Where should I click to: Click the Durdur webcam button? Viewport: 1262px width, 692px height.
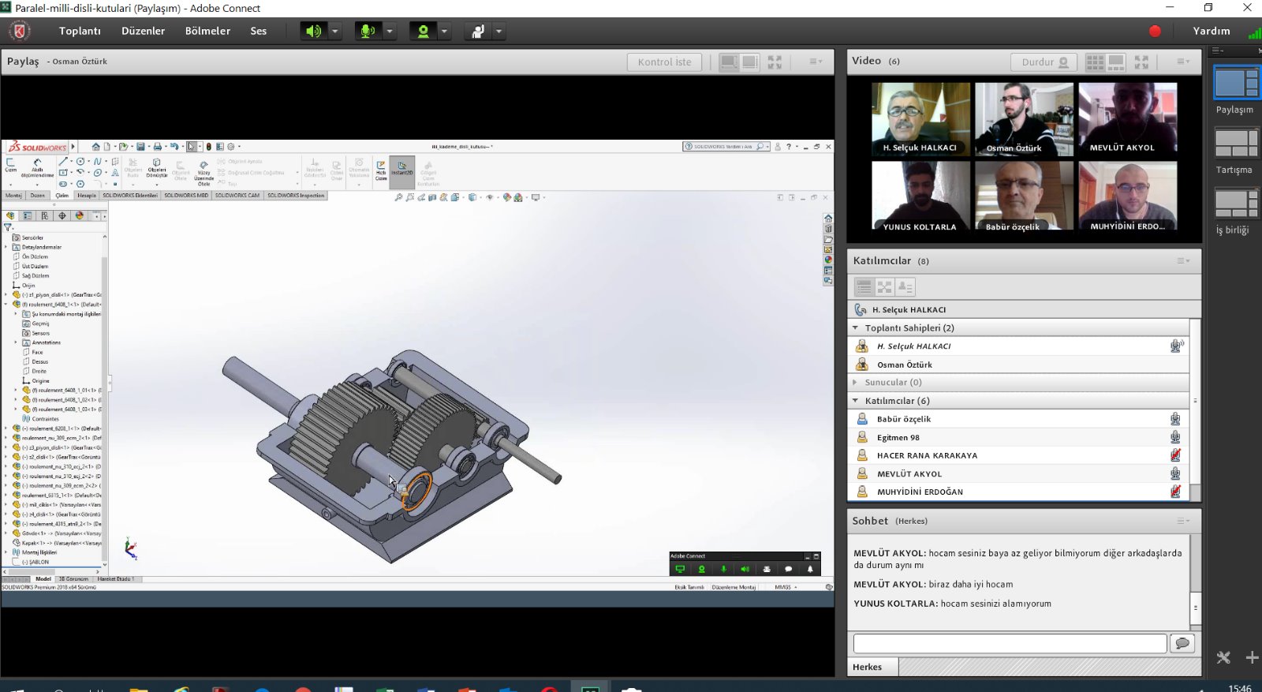(x=1044, y=62)
